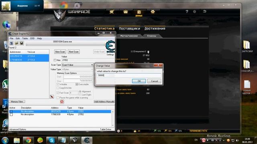The width and height of the screenshot is (257, 144).
Task: Open Chrome from taskbar
Action: tap(29, 140)
